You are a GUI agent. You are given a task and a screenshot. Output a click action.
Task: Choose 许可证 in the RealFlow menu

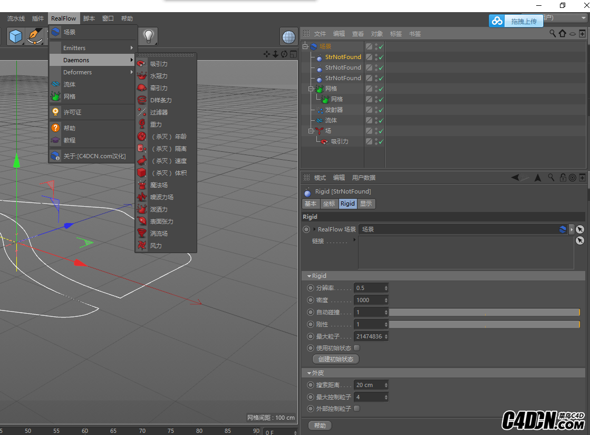[x=93, y=112]
